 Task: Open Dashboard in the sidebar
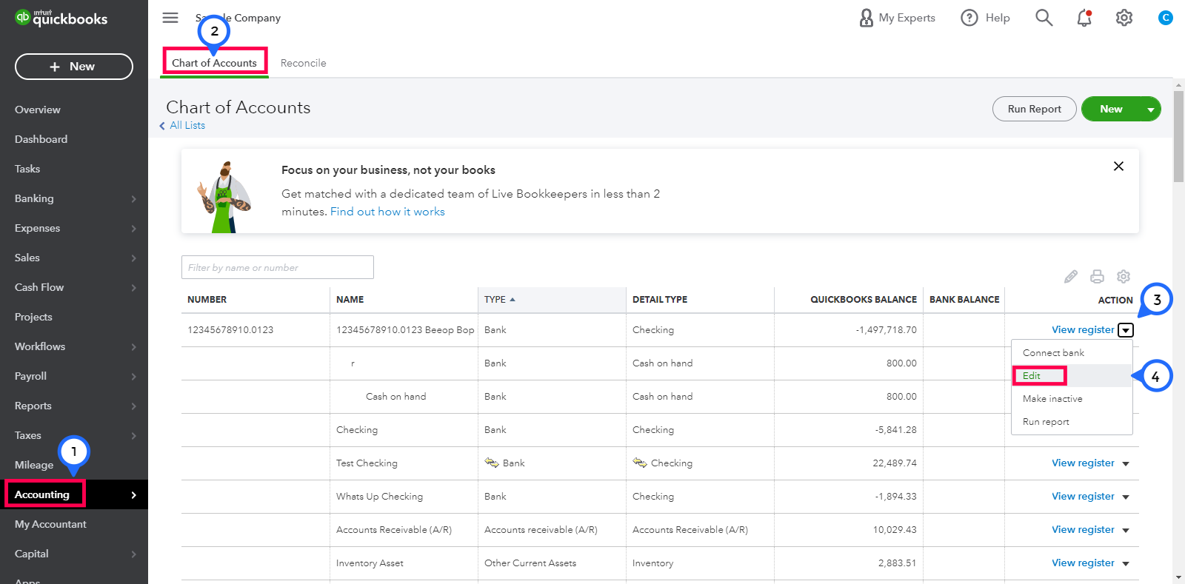pyautogui.click(x=74, y=139)
